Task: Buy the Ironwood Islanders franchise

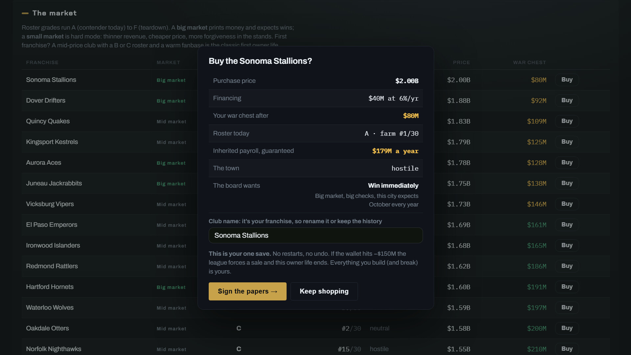Action: point(567,245)
